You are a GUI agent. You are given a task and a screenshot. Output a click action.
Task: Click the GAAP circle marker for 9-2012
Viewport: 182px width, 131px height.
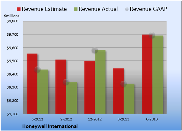[66, 82]
